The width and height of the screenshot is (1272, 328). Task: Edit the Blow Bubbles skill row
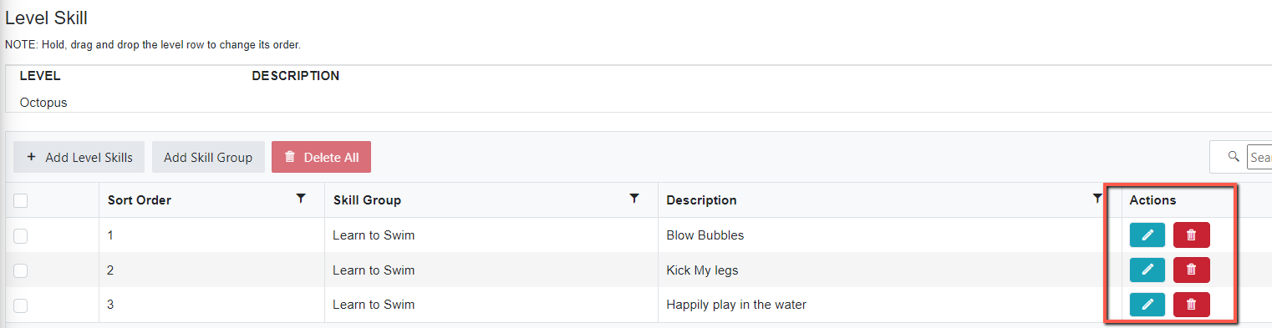[x=1147, y=235]
